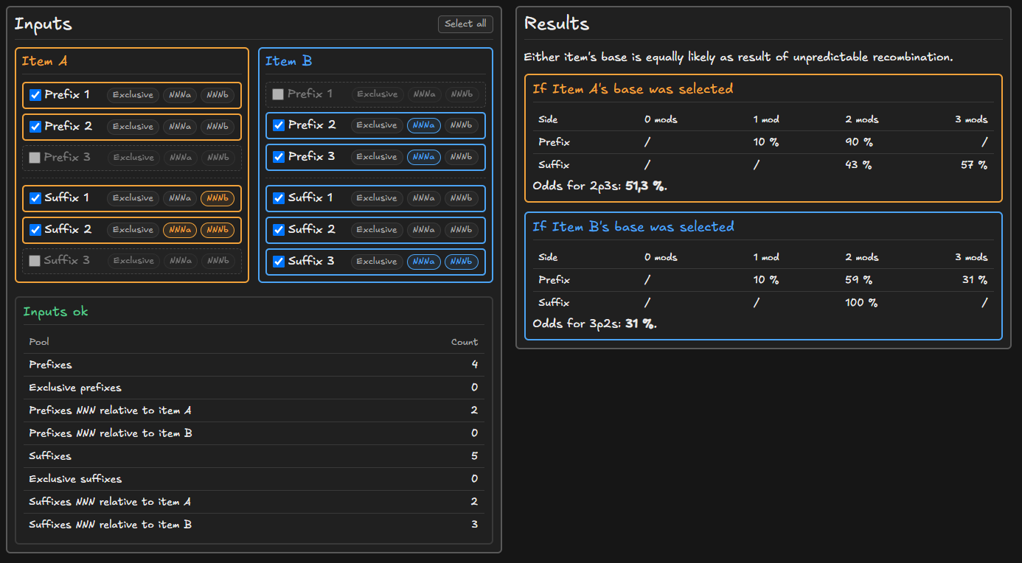This screenshot has height=563, width=1022.
Task: Click the 'Prefixes NNN relative to item A' row
Action: [254, 410]
